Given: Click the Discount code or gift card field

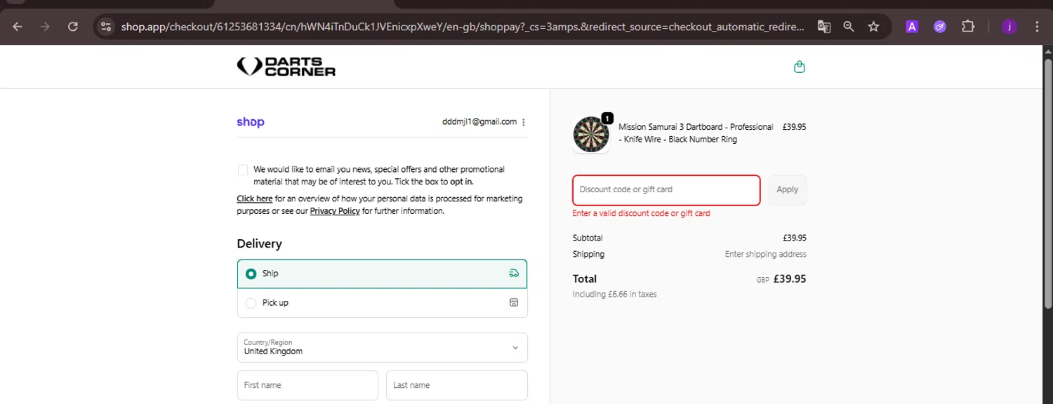Looking at the screenshot, I should pos(666,190).
